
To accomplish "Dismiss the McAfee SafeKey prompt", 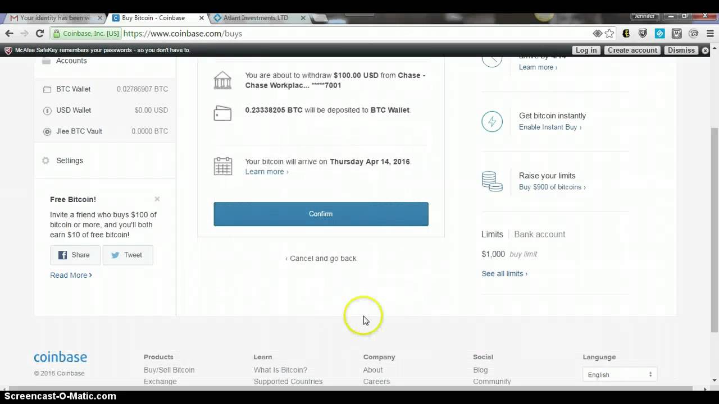I will coord(681,50).
